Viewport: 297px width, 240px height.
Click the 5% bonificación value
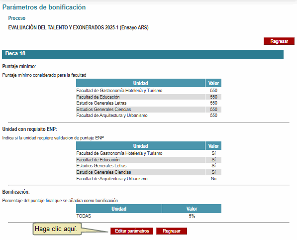coord(192,216)
